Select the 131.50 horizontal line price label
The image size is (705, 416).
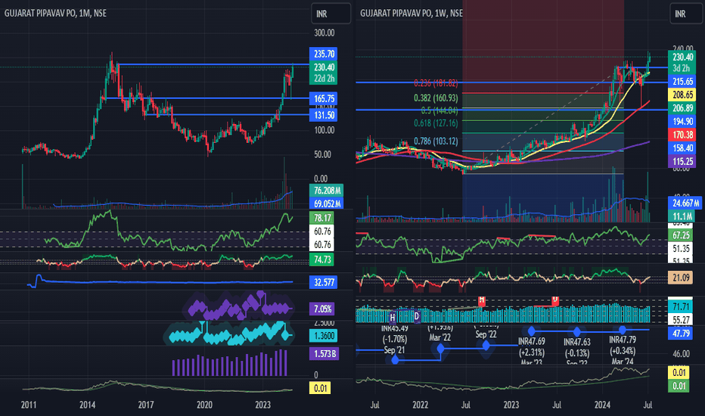(324, 115)
